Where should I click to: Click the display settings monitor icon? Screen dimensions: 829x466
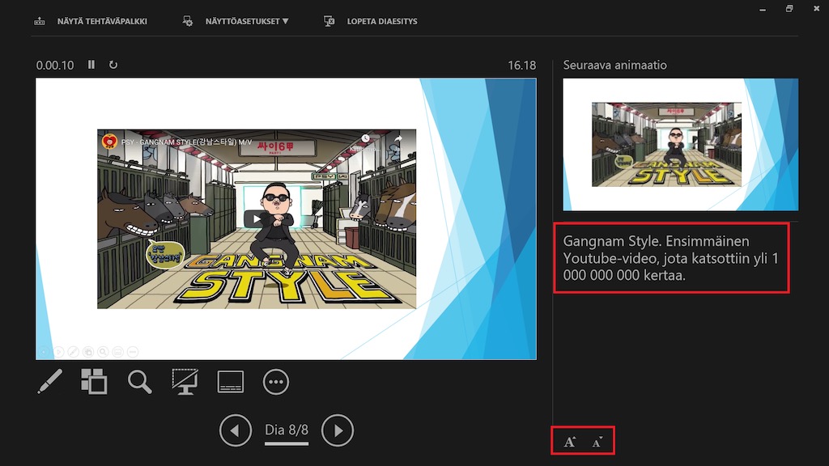(x=188, y=21)
